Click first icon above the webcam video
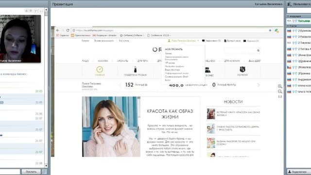The height and width of the screenshot is (175, 311). pos(26,11)
